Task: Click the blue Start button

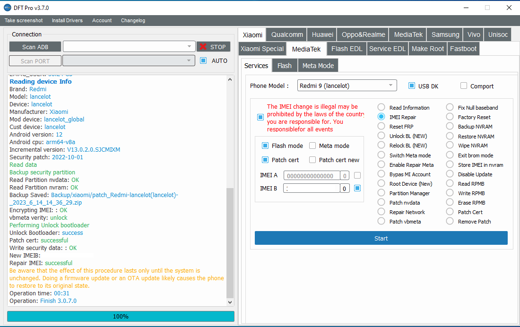Action: tap(381, 238)
